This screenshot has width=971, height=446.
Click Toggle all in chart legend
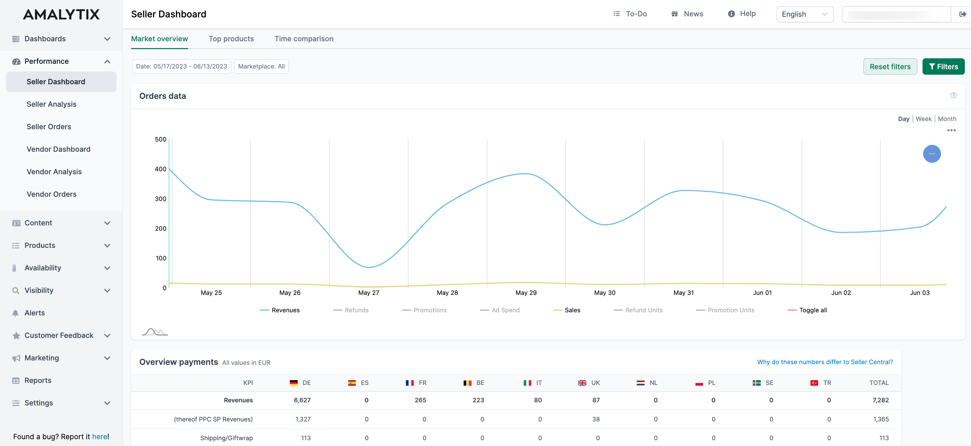coord(807,310)
